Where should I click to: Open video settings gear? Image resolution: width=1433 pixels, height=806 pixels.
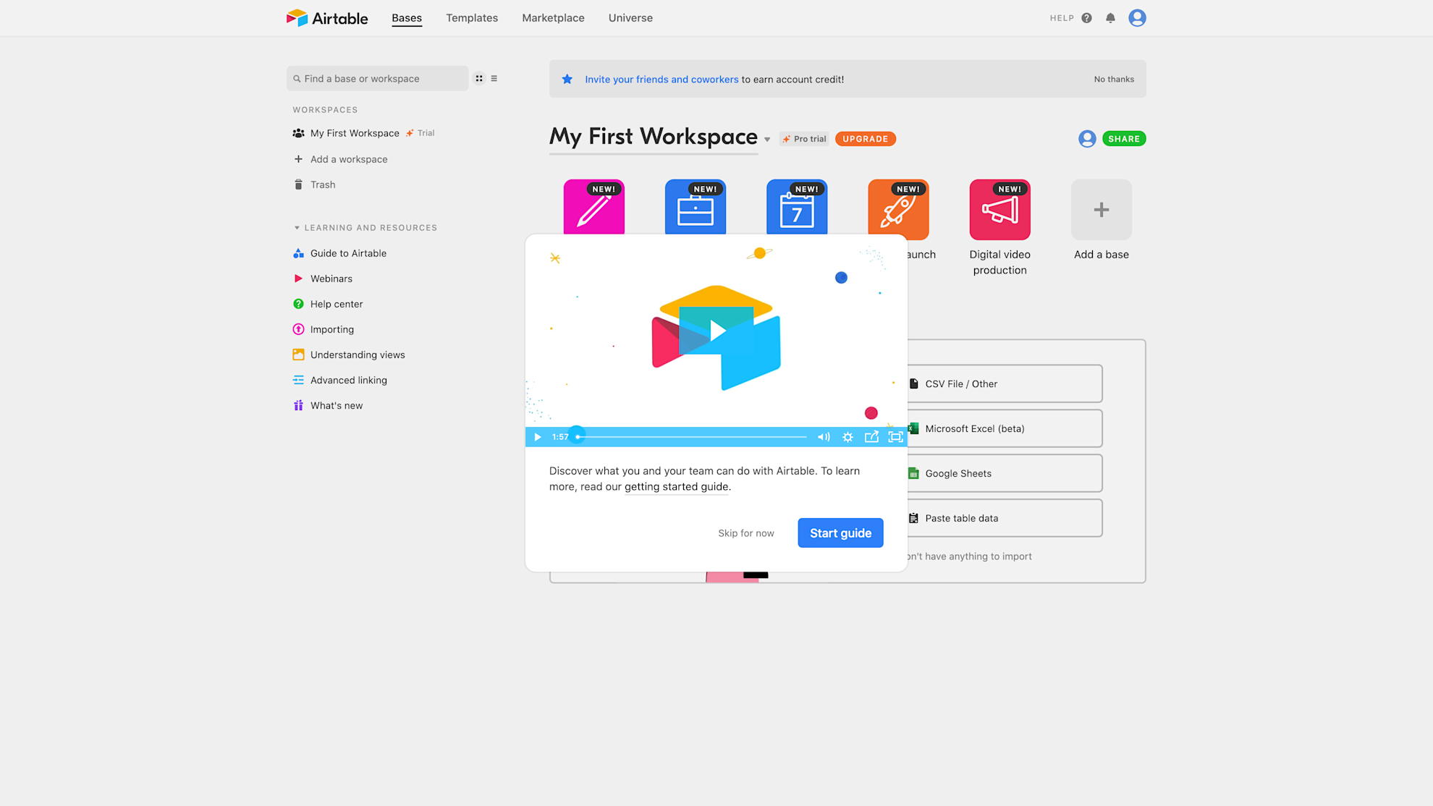pyautogui.click(x=847, y=437)
